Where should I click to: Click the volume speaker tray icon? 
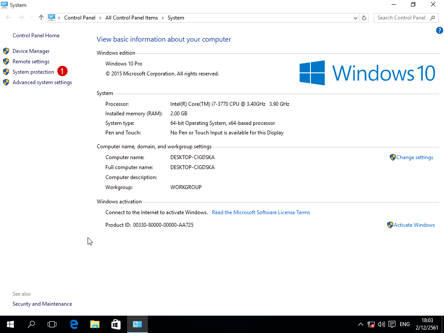[382, 324]
